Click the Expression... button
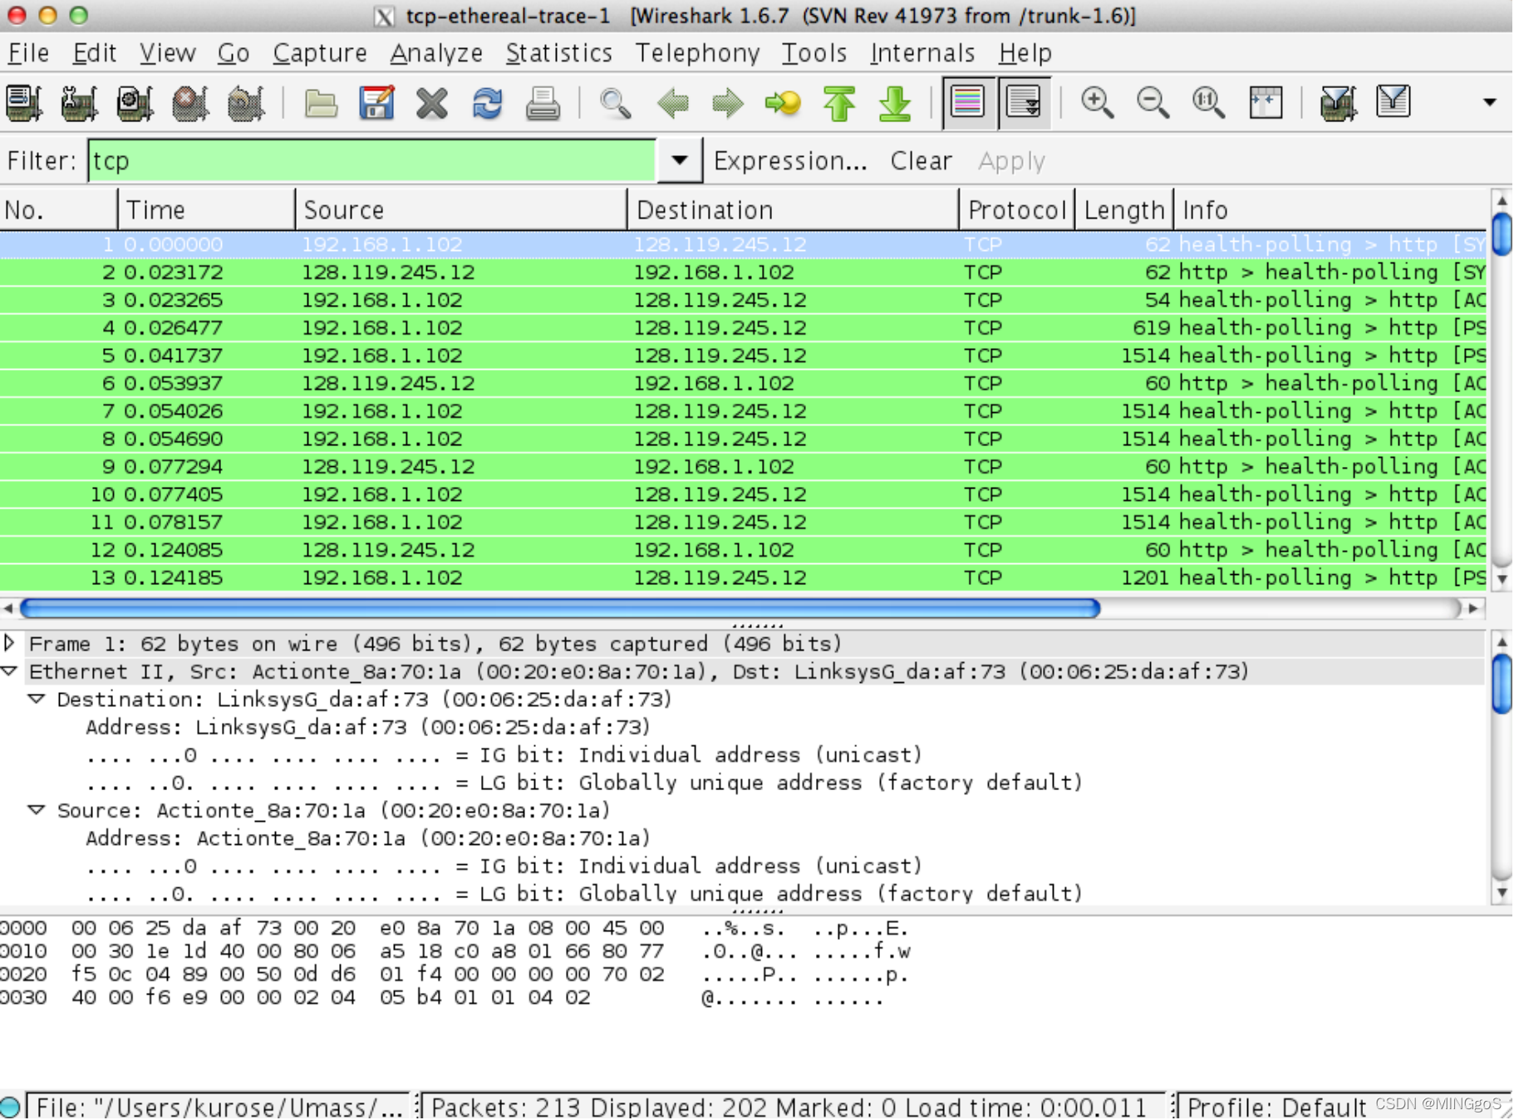 click(790, 160)
